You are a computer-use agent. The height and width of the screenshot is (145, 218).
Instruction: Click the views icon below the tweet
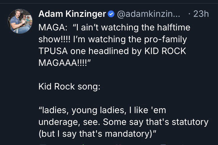click(164, 144)
